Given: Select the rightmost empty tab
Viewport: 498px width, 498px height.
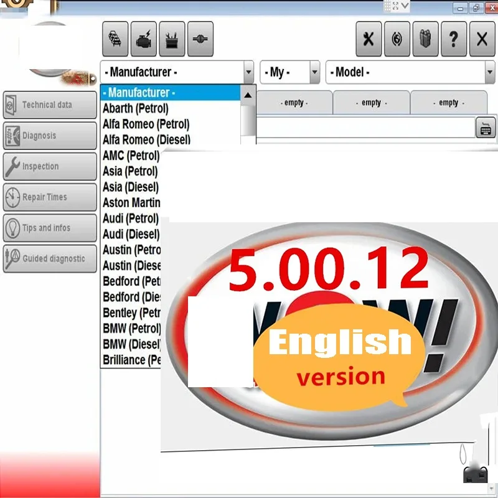Looking at the screenshot, I should coord(449,103).
